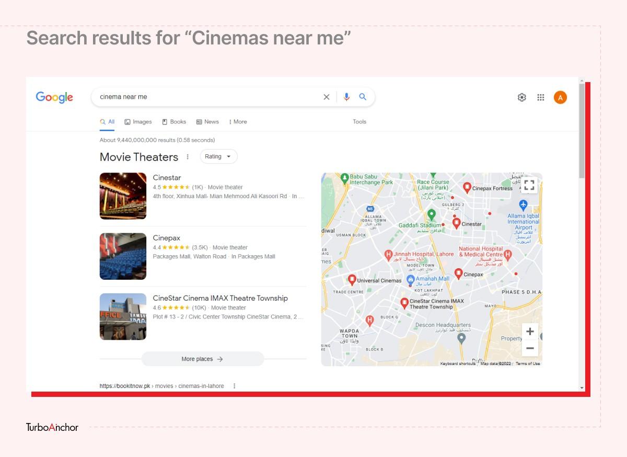This screenshot has height=457, width=627.
Task: Click the page scrollbar down arrow
Action: (x=582, y=388)
